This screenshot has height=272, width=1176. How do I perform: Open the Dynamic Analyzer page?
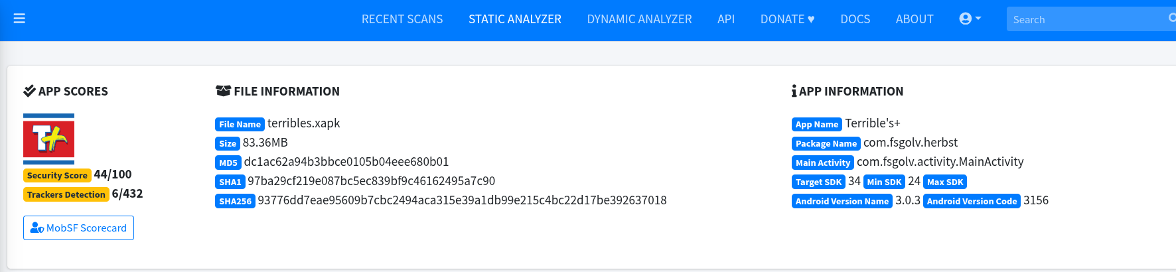click(x=639, y=19)
